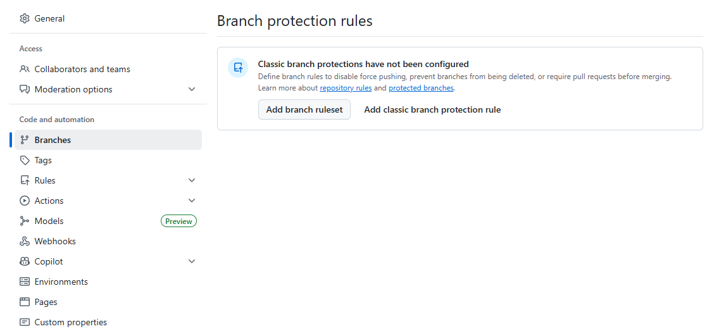Expand the Moderation options chevron
726x336 pixels.
192,89
